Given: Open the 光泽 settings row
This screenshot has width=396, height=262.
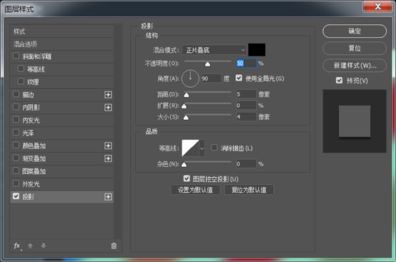Looking at the screenshot, I should coord(62,133).
